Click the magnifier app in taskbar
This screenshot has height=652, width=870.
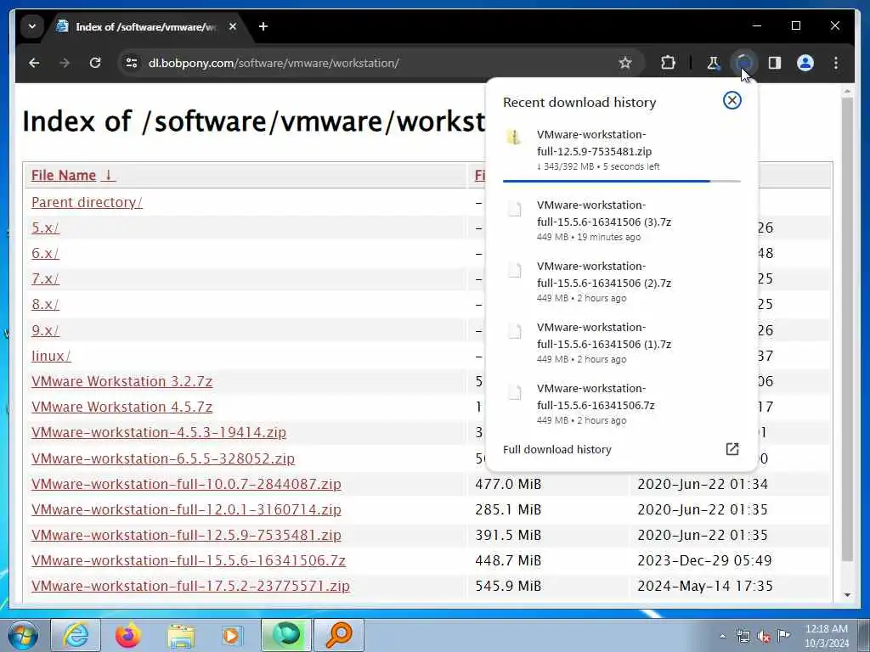[338, 635]
